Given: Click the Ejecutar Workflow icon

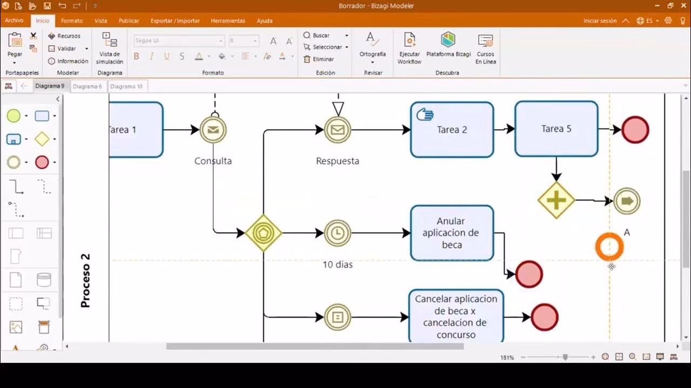Looking at the screenshot, I should point(409,48).
